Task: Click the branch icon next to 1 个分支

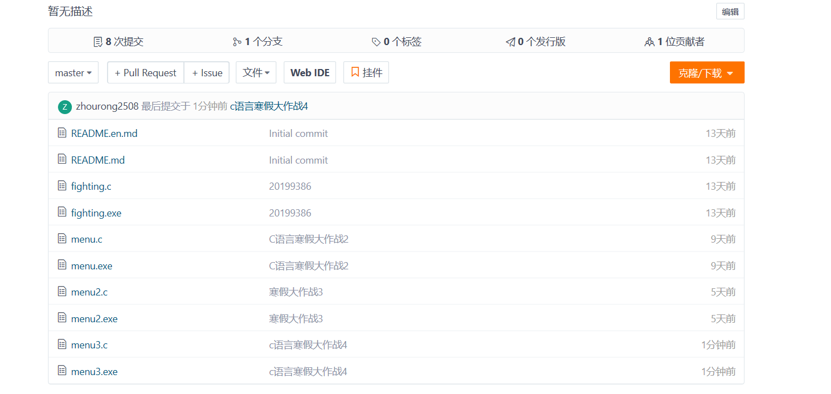Action: coord(237,42)
